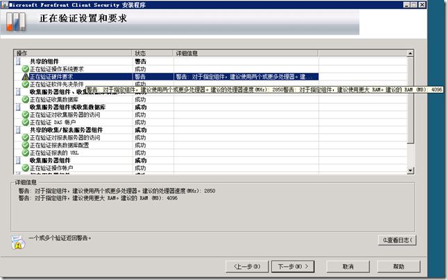Click green check icon beside 正在验证操作帐户
The image size is (447, 280).
(26, 168)
